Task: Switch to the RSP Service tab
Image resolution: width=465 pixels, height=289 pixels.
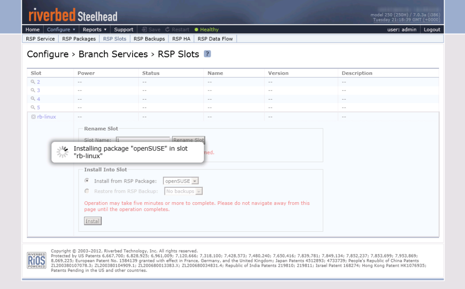Action: 40,39
